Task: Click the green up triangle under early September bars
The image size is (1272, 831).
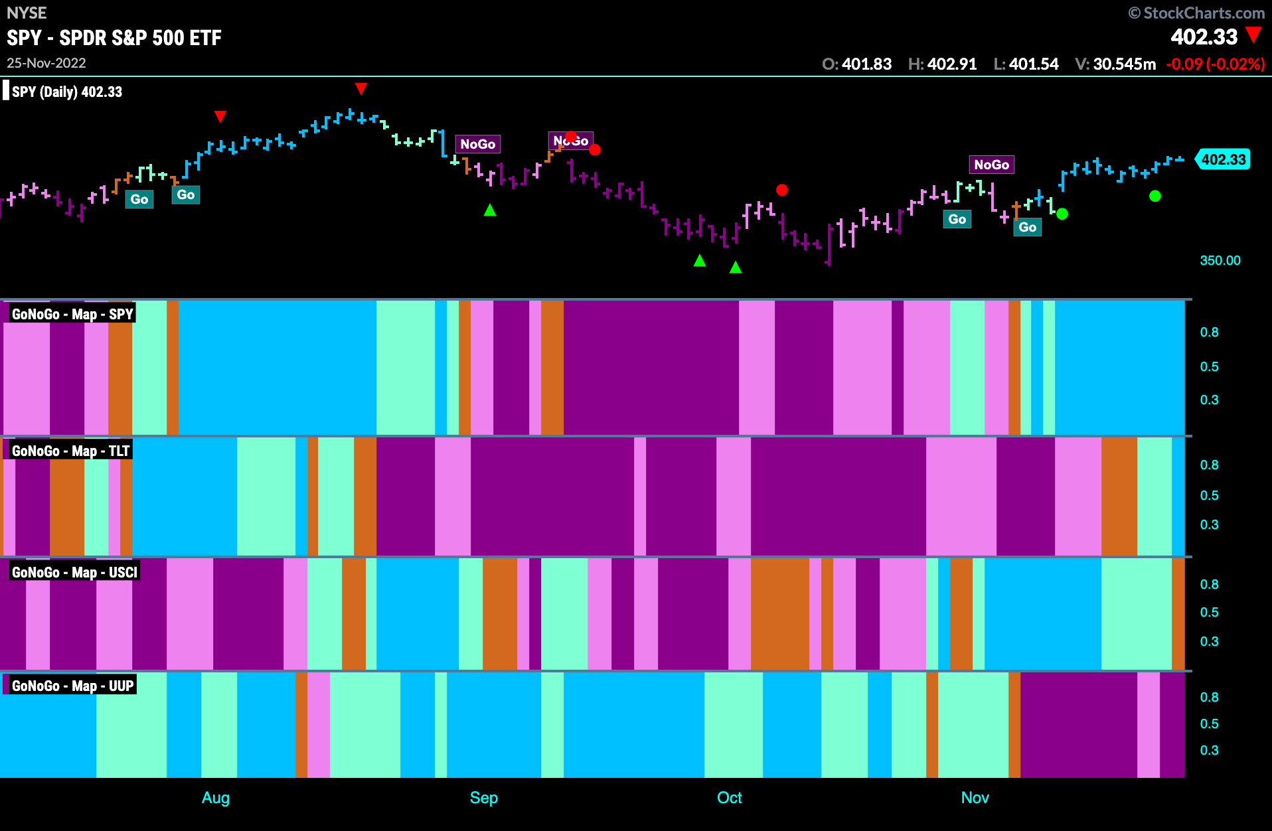Action: [490, 210]
